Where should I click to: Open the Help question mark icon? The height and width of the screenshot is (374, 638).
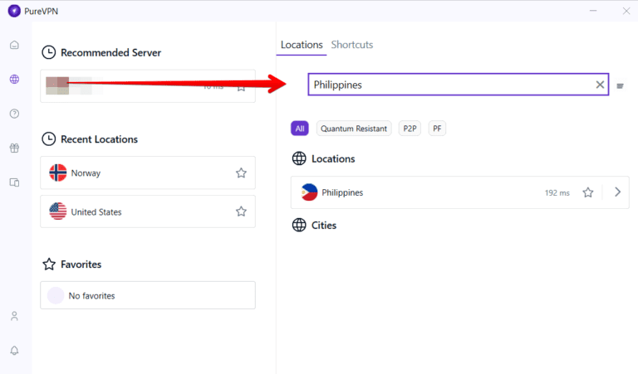(x=14, y=114)
